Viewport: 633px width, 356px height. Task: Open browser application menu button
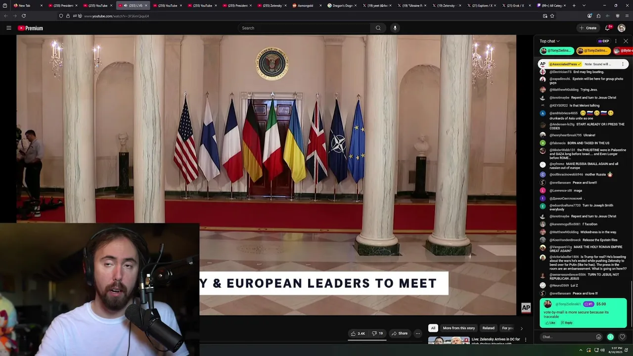(627, 16)
